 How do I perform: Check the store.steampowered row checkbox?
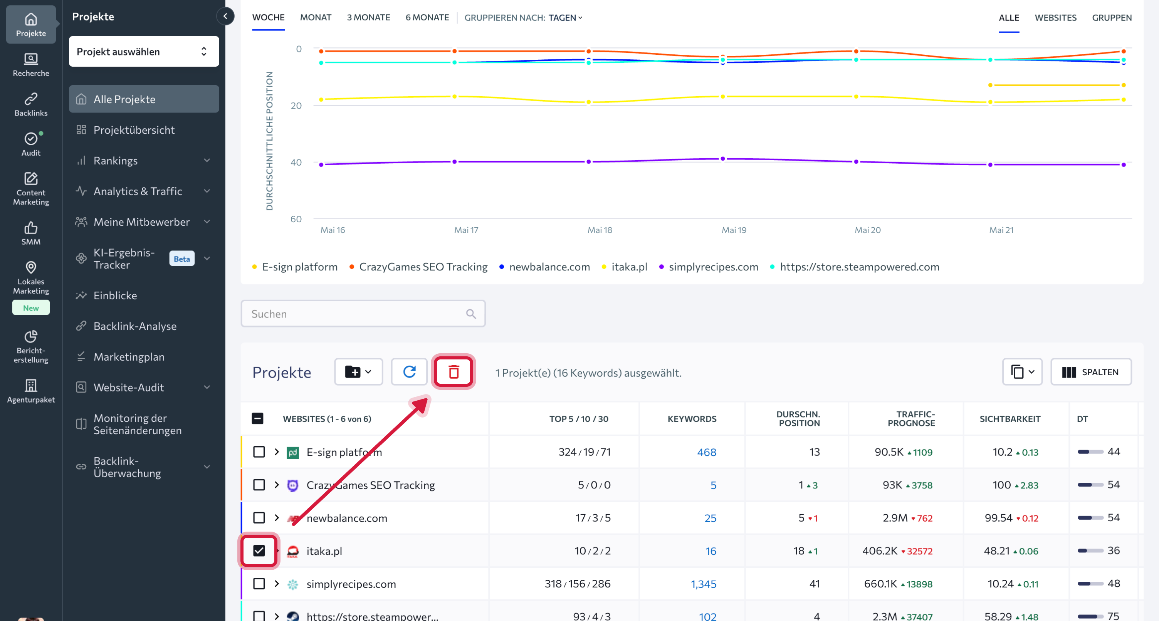tap(259, 616)
